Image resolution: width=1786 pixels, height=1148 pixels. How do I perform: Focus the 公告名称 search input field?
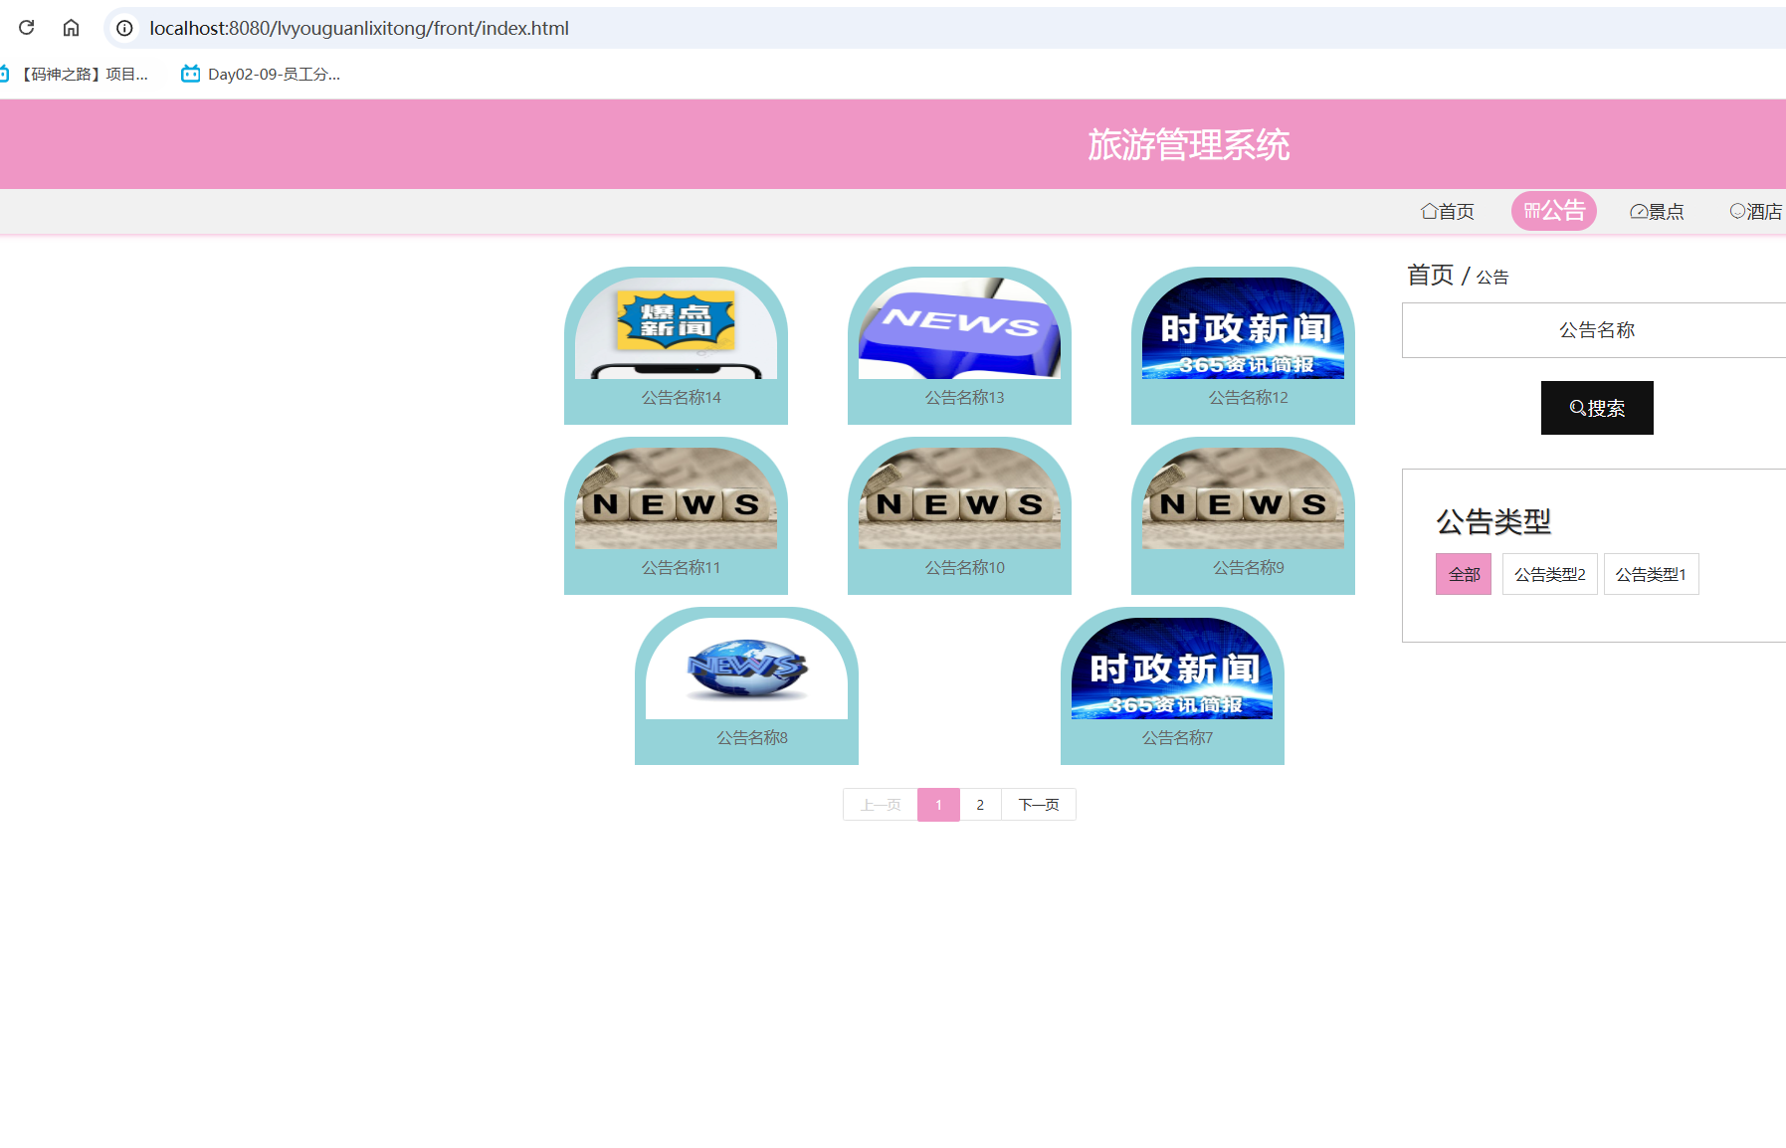[x=1597, y=330]
